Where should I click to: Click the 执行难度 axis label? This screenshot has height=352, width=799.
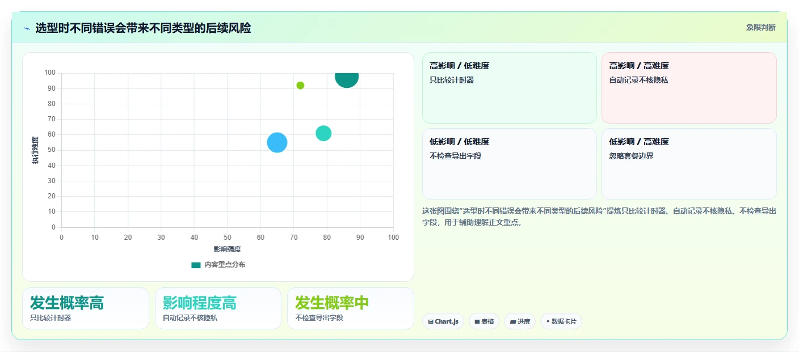(35, 150)
